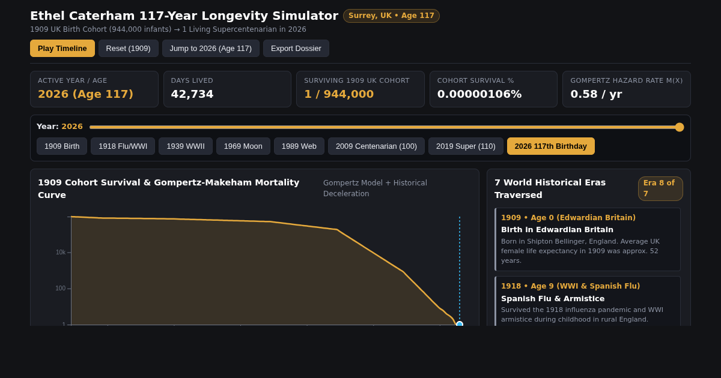This screenshot has height=378, width=721.
Task: Click the Active Year / Age stat card
Action: click(94, 89)
